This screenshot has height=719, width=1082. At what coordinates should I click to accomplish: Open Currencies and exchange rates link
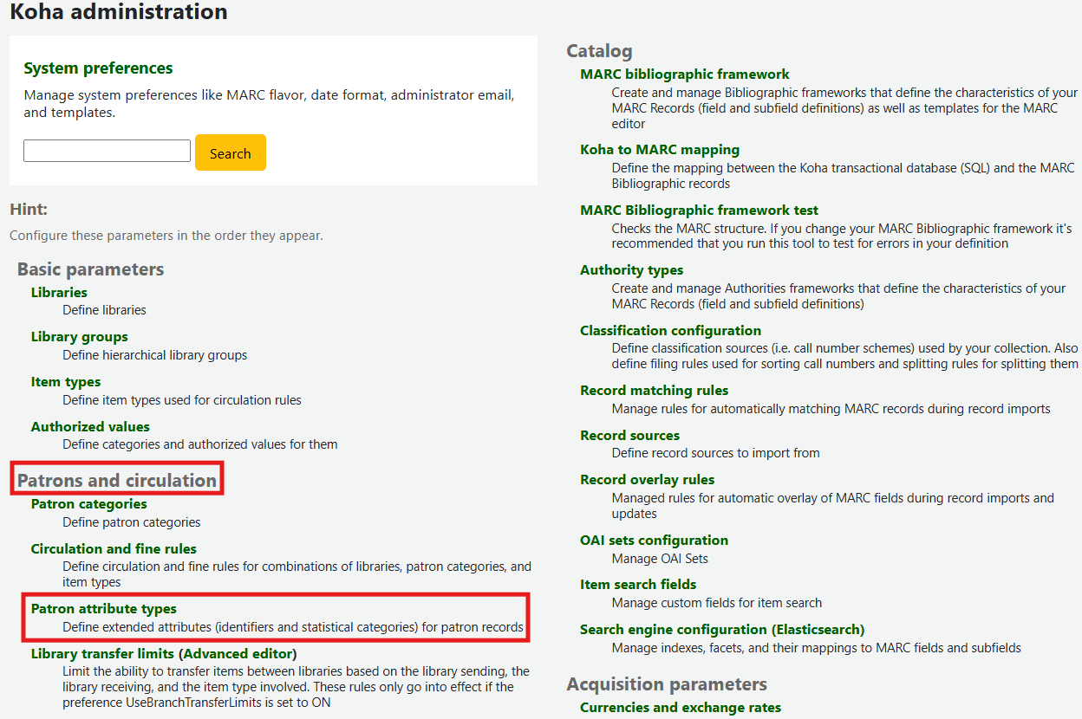coord(681,707)
